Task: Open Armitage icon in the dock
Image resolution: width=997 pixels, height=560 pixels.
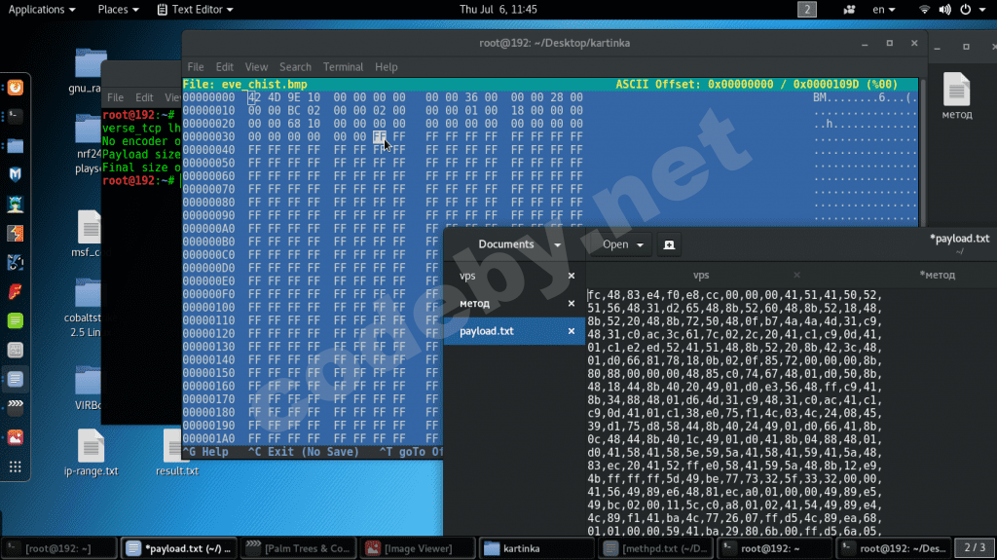Action: tap(16, 204)
